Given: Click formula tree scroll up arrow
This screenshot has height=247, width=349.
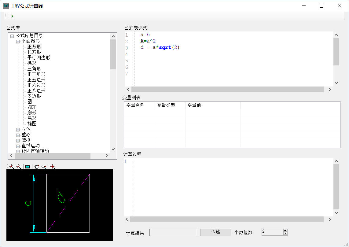Looking at the screenshot, I should (x=113, y=36).
